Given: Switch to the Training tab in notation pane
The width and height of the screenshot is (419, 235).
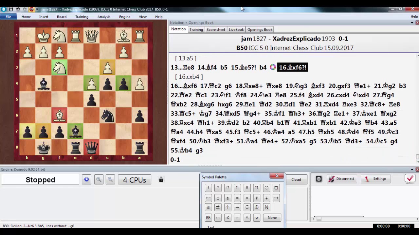Looking at the screenshot, I should tap(196, 30).
